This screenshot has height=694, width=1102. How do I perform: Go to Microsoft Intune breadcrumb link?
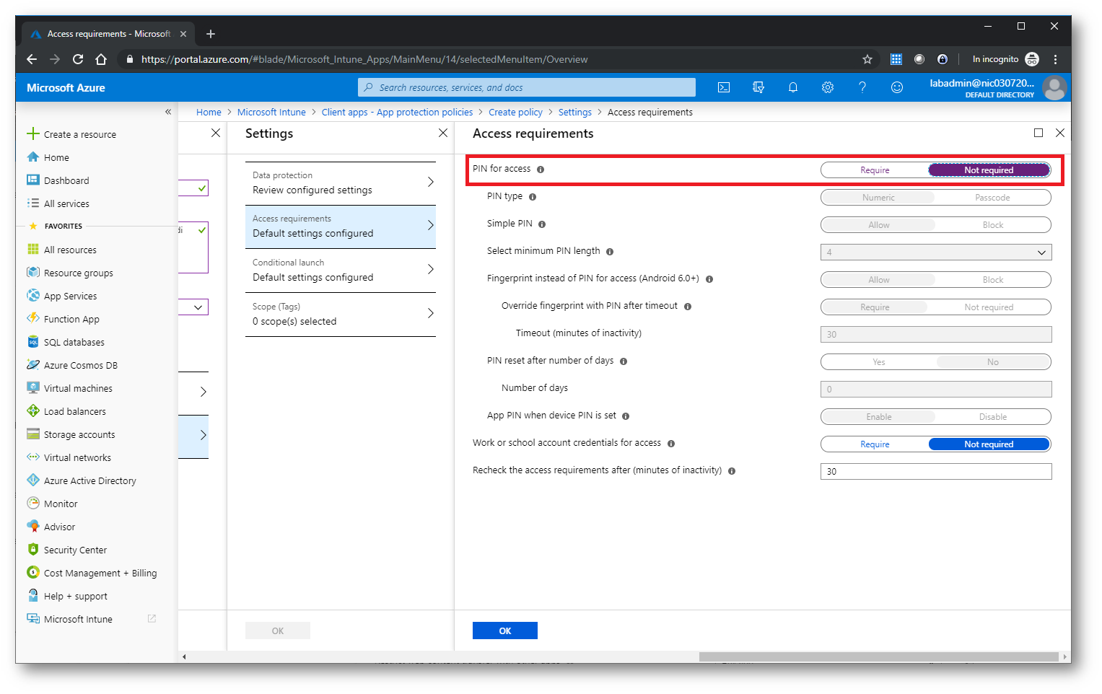pos(271,112)
